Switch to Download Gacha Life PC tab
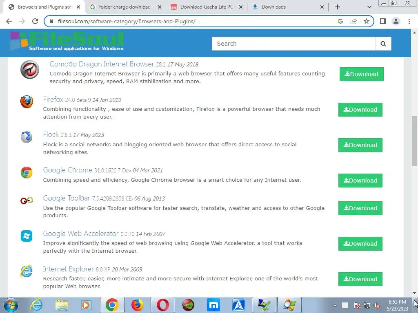Image resolution: width=418 pixels, height=313 pixels. [x=207, y=7]
